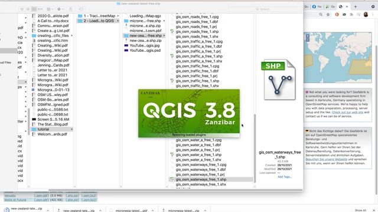Open the browser profile avatar
378x212 pixels.
(366, 14)
